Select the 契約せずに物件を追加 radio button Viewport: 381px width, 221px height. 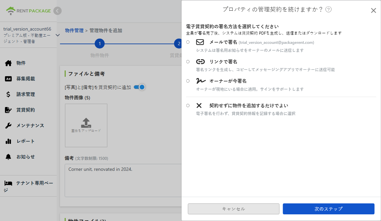188,105
